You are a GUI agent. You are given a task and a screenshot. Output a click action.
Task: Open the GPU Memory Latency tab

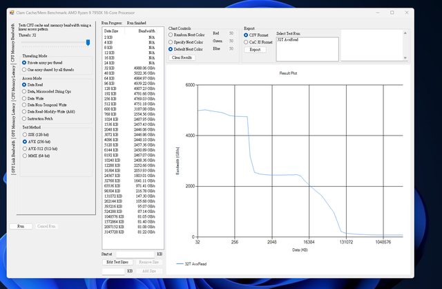tap(13, 119)
